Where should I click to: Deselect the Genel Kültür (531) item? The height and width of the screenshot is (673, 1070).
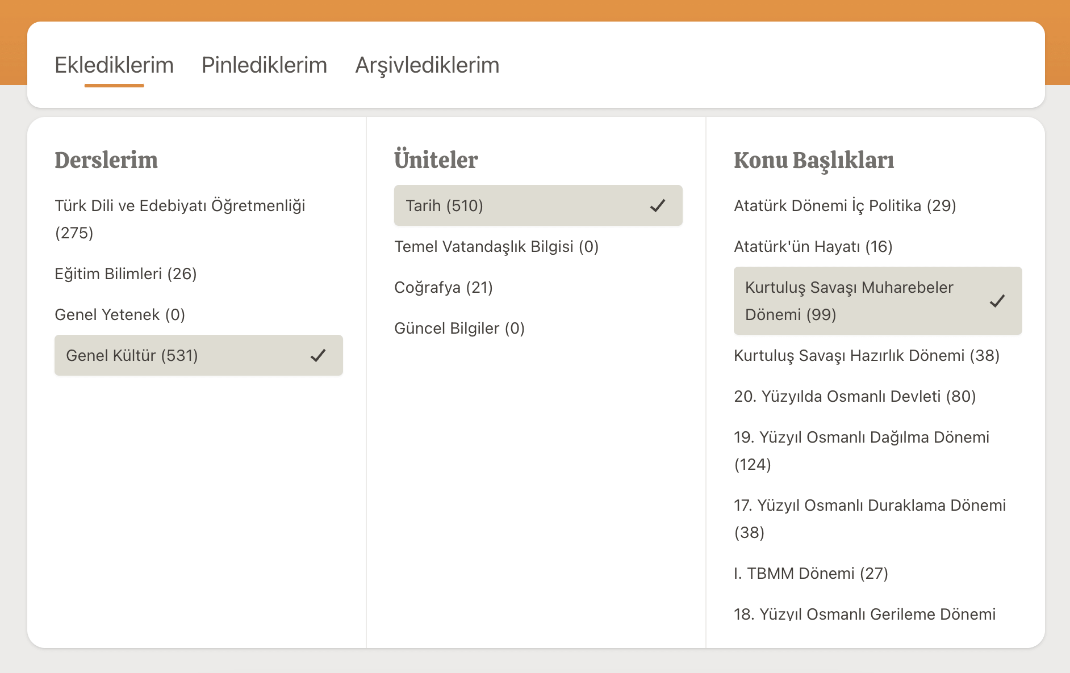coord(132,355)
